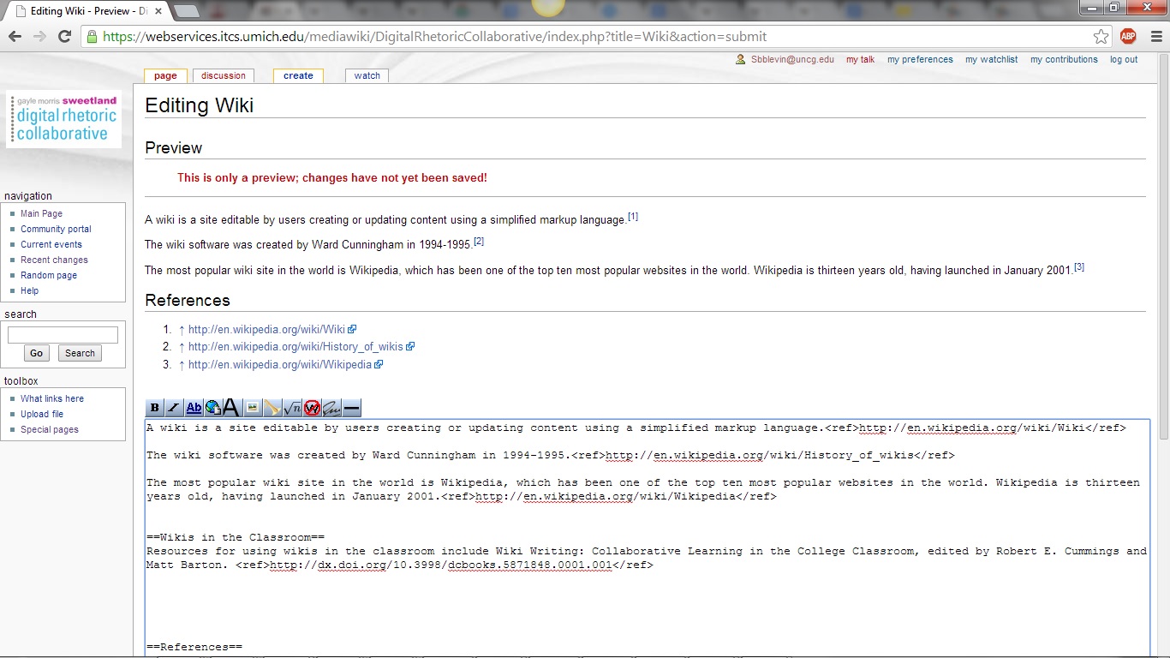Open Current events link
Screen dimensions: 1170x658
51,244
